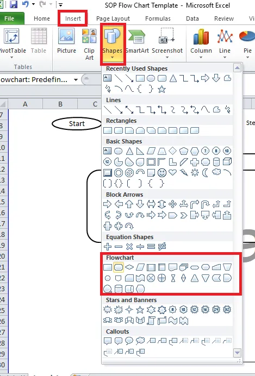255x376 pixels.
Task: Choose the Right Arrow in Block Arrows
Action: [x=107, y=204]
